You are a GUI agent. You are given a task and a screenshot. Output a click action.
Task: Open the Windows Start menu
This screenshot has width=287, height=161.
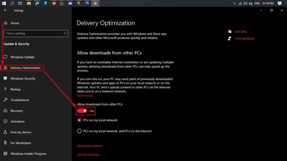(4, 3)
